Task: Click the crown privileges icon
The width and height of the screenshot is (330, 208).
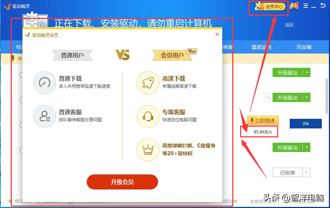Action: 148,150
